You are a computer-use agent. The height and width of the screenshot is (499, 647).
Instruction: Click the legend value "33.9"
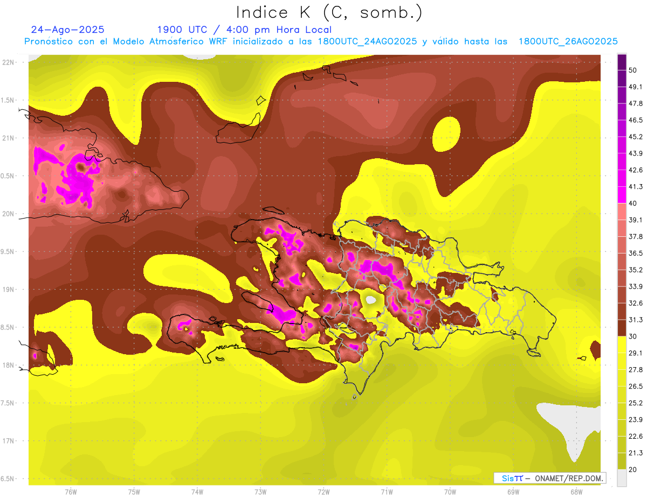[636, 286]
